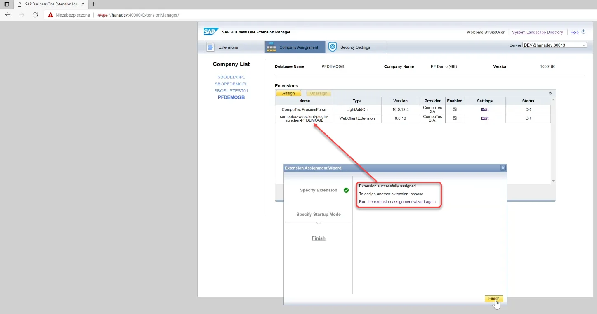Click the Security Settings shield icon

point(333,47)
